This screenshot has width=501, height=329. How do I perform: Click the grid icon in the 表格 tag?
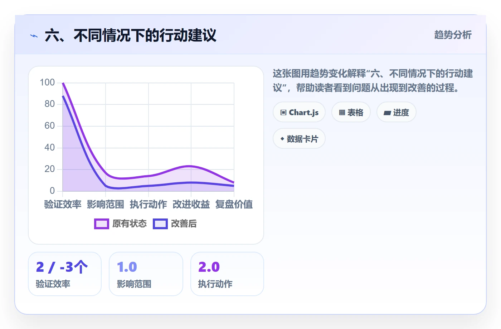click(342, 113)
